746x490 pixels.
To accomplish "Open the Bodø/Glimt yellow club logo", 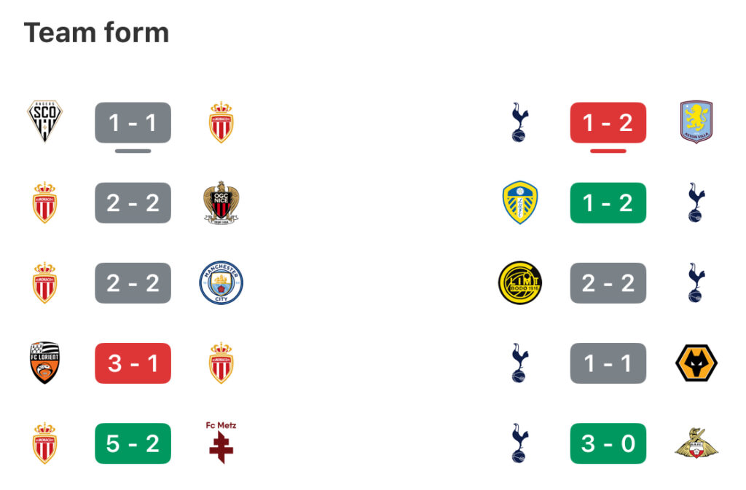I will [x=519, y=282].
